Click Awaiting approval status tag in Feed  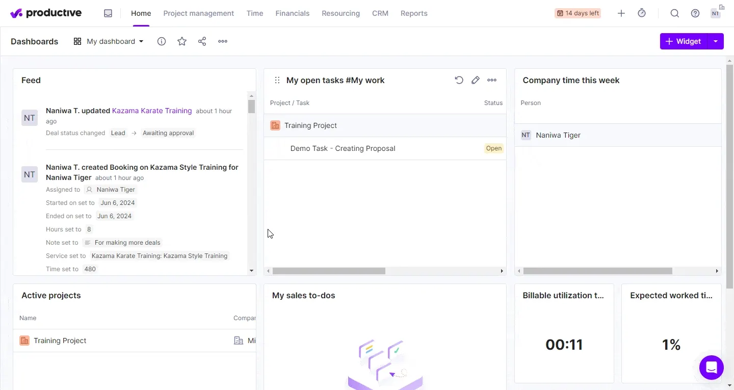168,133
